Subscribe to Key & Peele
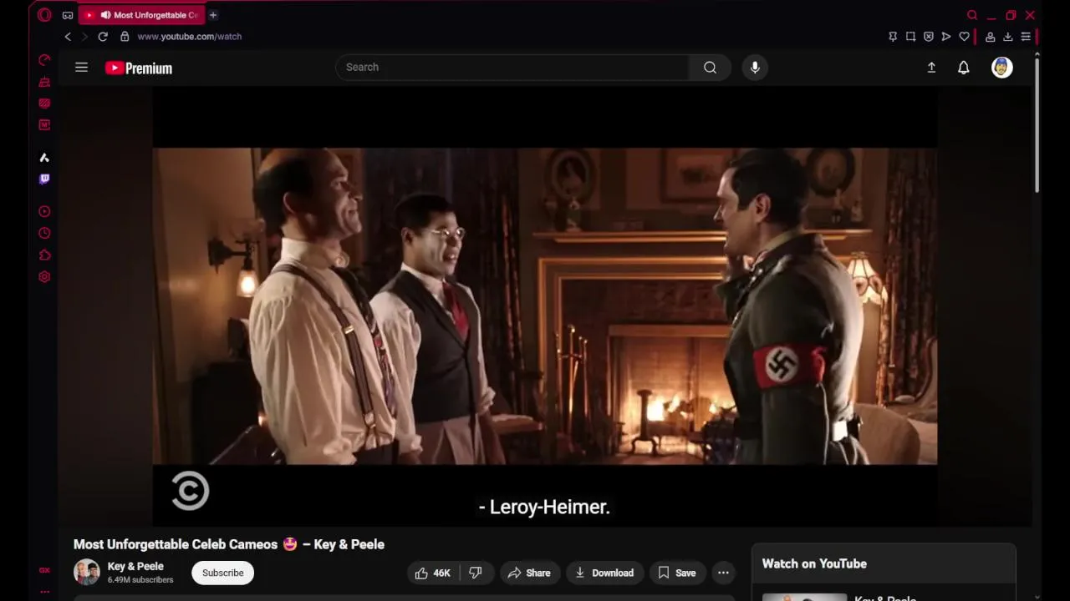The image size is (1070, 601). pyautogui.click(x=222, y=573)
